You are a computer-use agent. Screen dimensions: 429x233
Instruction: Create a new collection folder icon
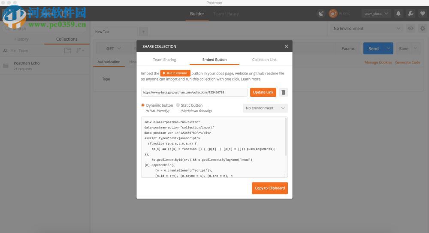tap(67, 51)
